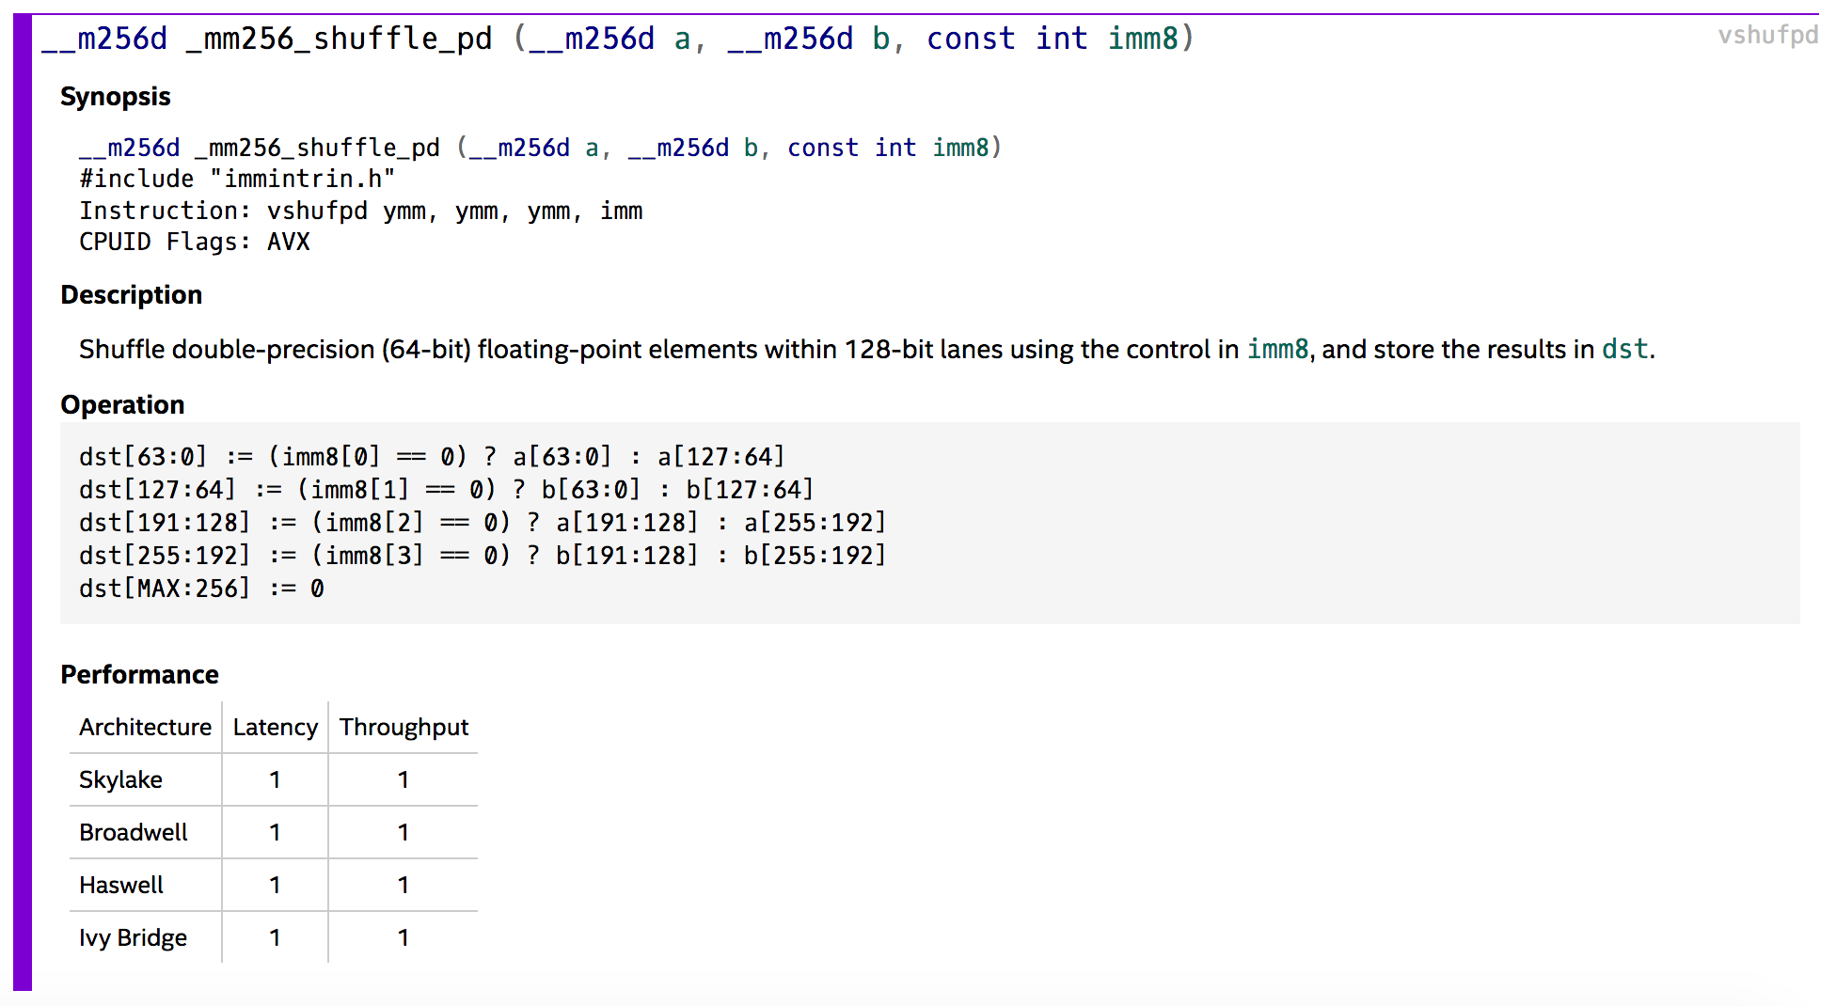Click the dst[63:0] line in the operation code
1836x1006 pixels.
[431, 457]
